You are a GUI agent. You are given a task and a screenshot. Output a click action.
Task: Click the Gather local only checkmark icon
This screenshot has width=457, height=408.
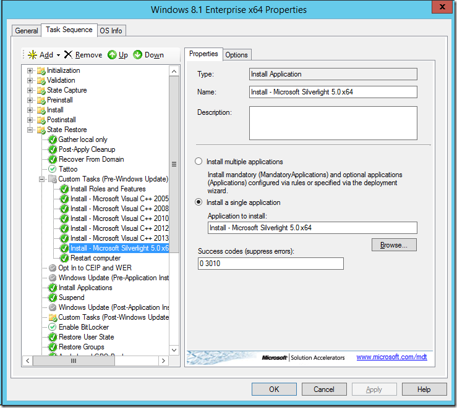[53, 139]
